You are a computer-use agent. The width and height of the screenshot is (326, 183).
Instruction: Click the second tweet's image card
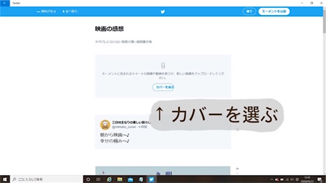click(163, 171)
